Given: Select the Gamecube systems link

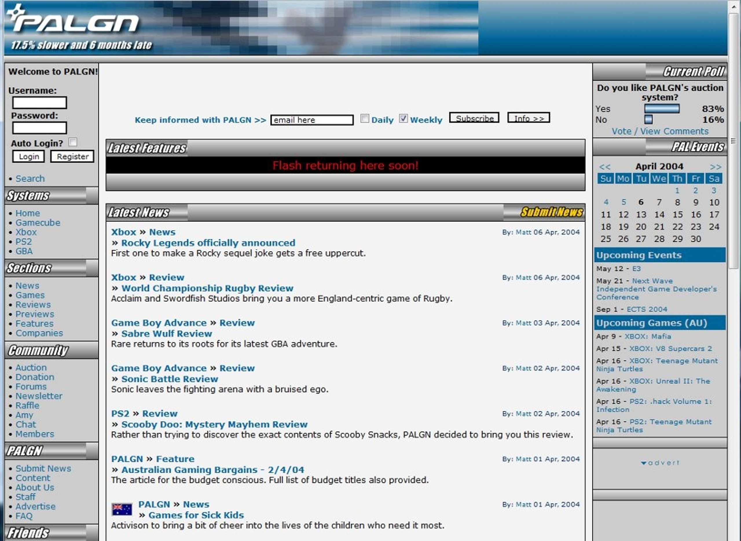Looking at the screenshot, I should (38, 223).
